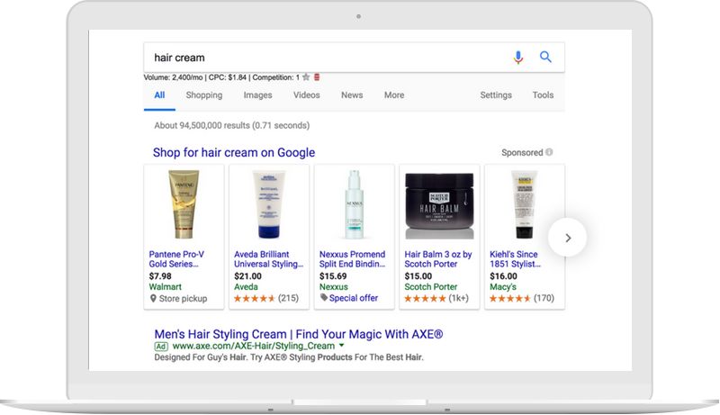
Task: Open the Settings menu
Action: pos(496,95)
